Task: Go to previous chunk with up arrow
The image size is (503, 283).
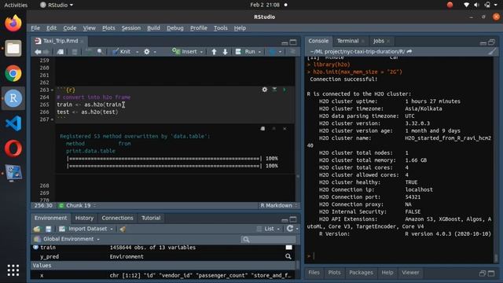Action: (214, 52)
